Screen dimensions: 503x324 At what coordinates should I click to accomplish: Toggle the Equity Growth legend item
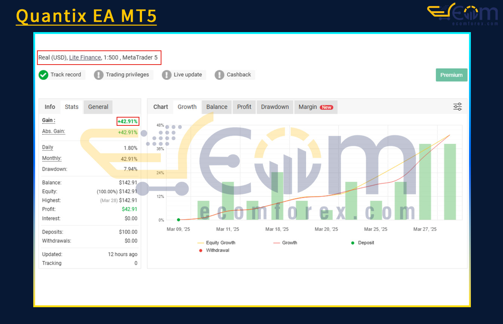click(x=216, y=243)
